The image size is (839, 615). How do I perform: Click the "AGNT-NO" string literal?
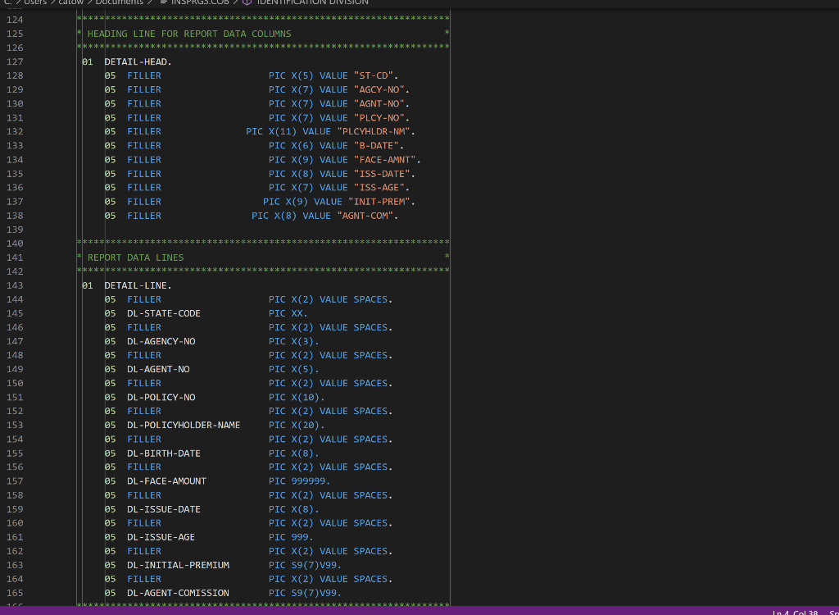tap(379, 103)
